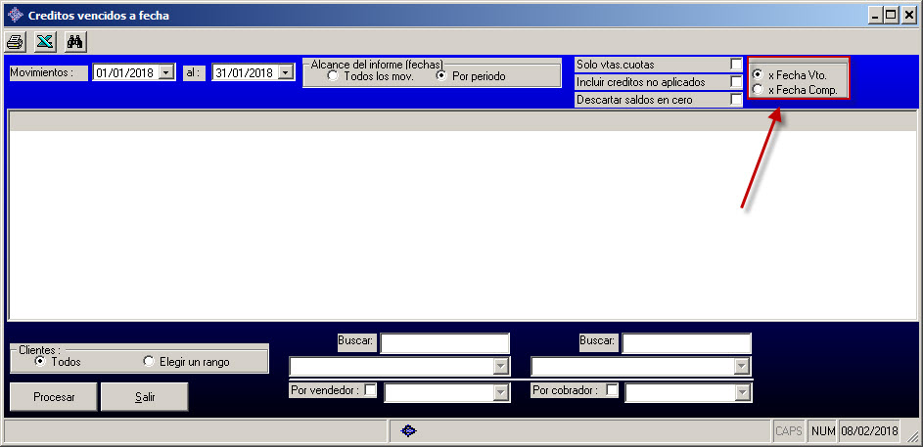Click the Salir button
Image resolution: width=923 pixels, height=447 pixels.
tap(145, 397)
